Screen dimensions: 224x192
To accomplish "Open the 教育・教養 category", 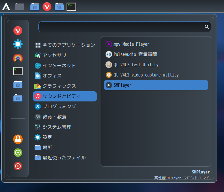I will pos(65,117).
